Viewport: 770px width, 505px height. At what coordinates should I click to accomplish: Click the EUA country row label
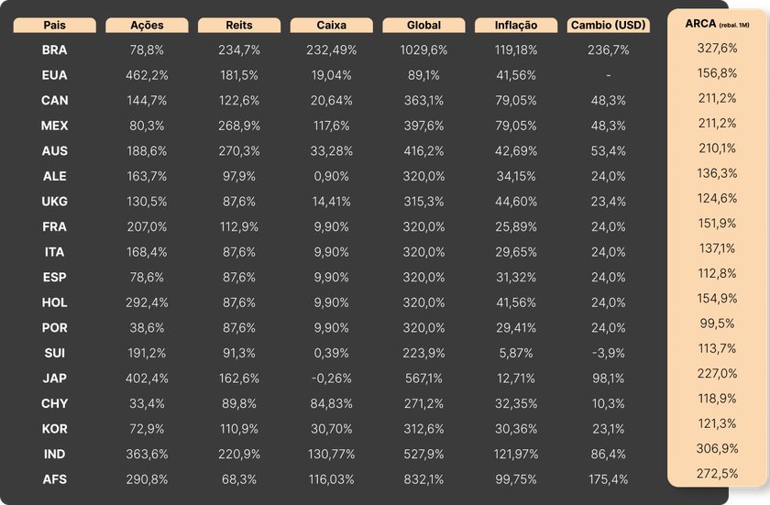[55, 75]
